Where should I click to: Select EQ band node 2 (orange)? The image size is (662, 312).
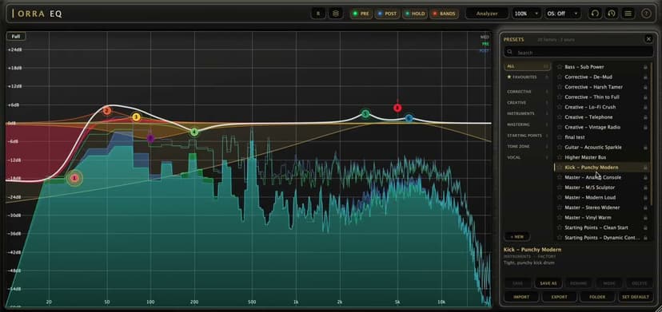coord(107,111)
